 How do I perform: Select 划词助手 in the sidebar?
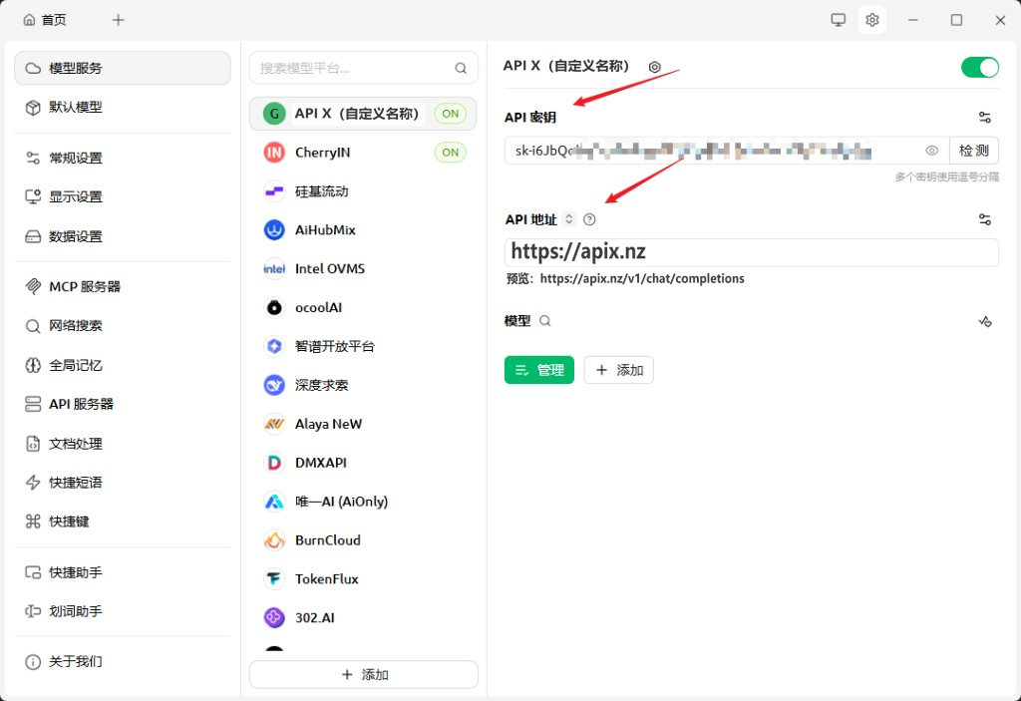pyautogui.click(x=123, y=611)
